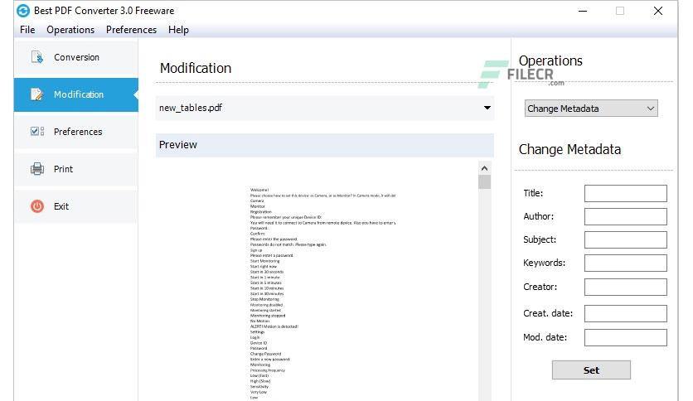693x401 pixels.
Task: Click the Mod. date input field
Action: (x=625, y=337)
